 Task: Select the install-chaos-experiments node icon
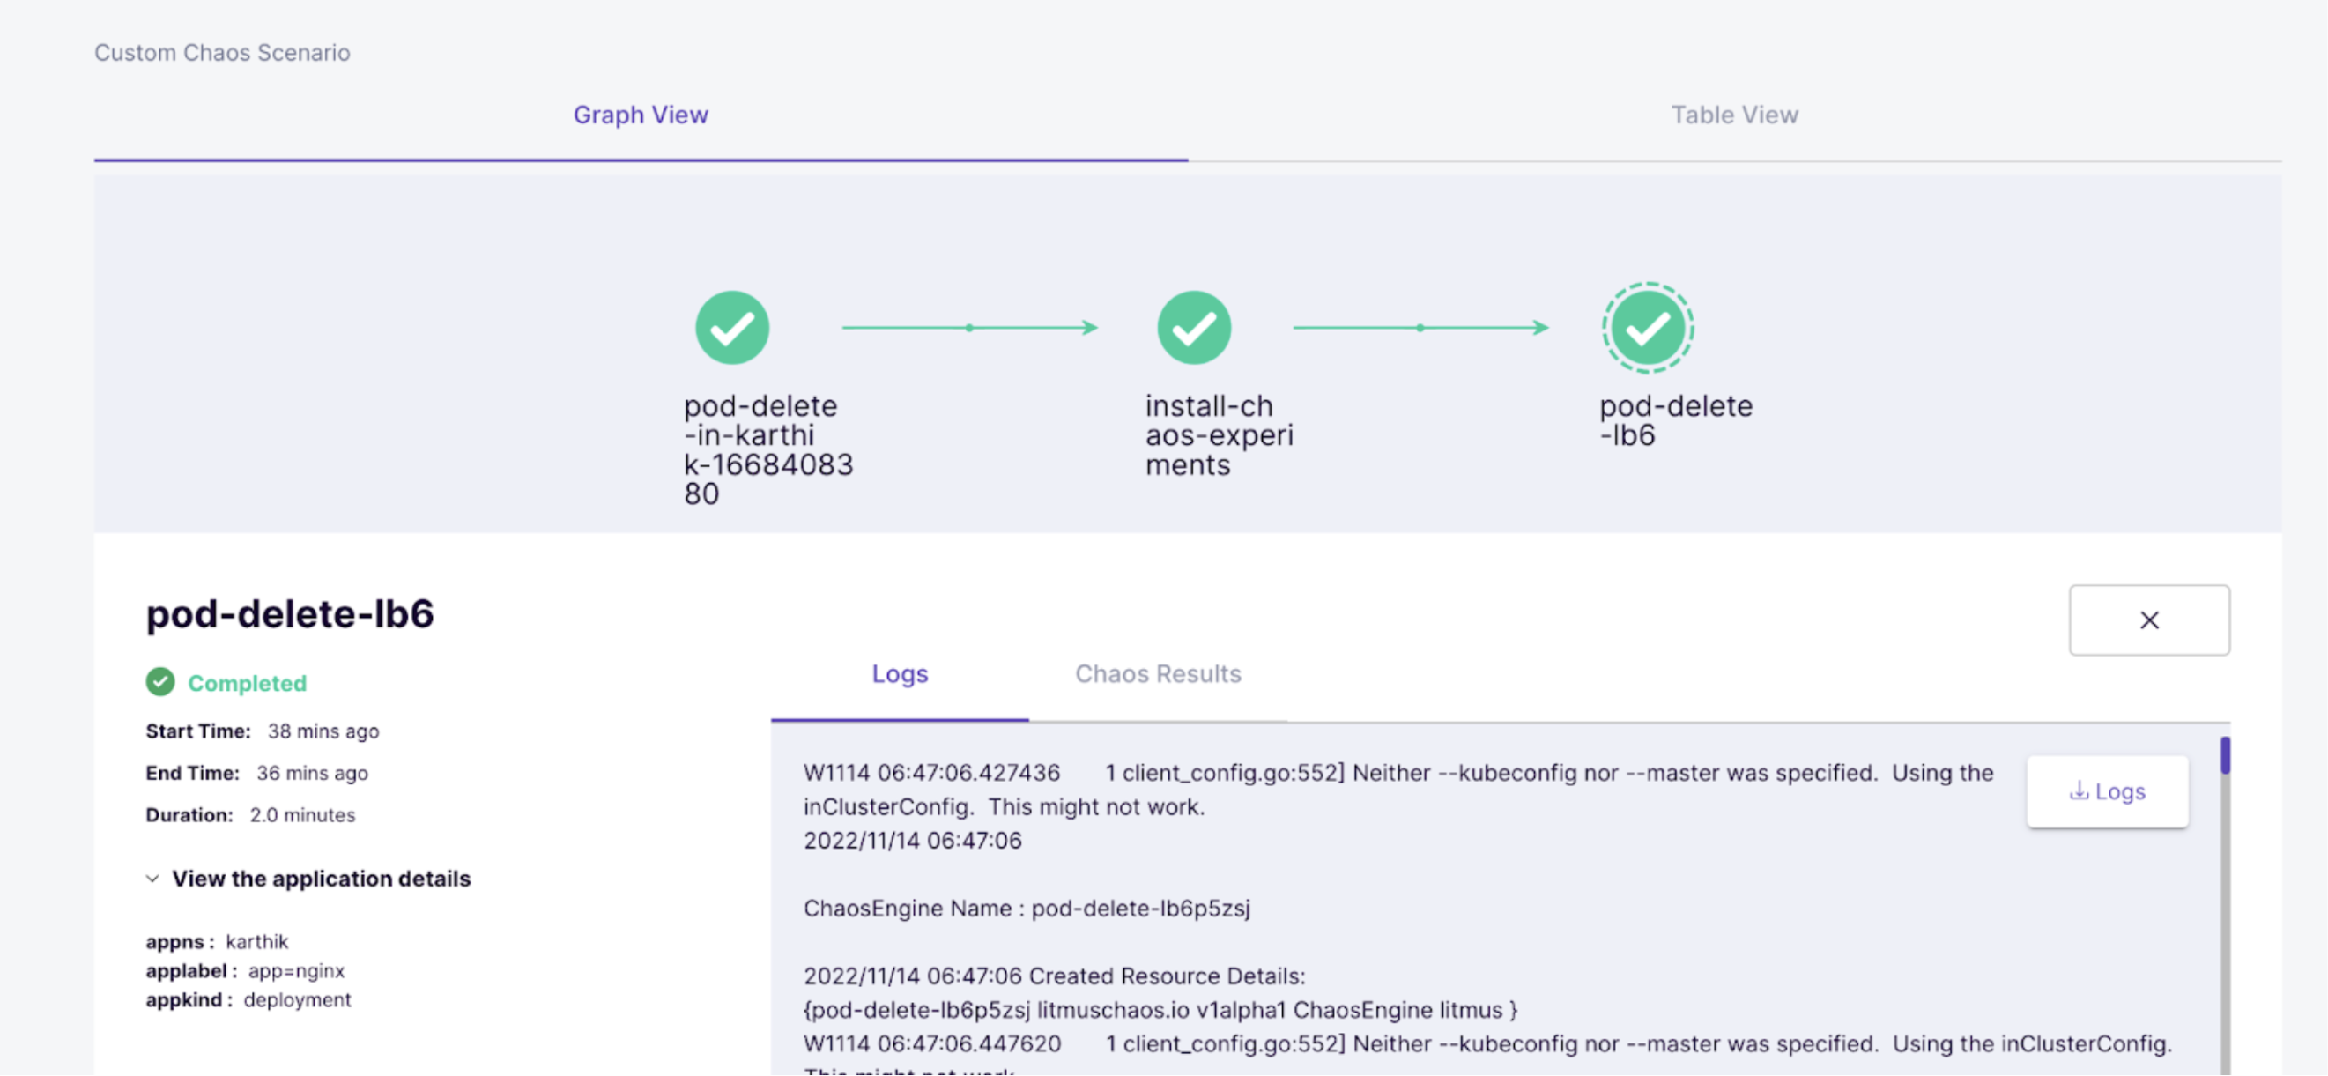pyautogui.click(x=1194, y=327)
